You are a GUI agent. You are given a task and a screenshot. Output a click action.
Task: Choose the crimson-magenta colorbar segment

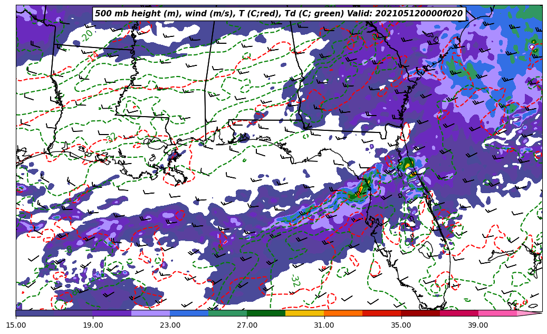tap(459, 313)
